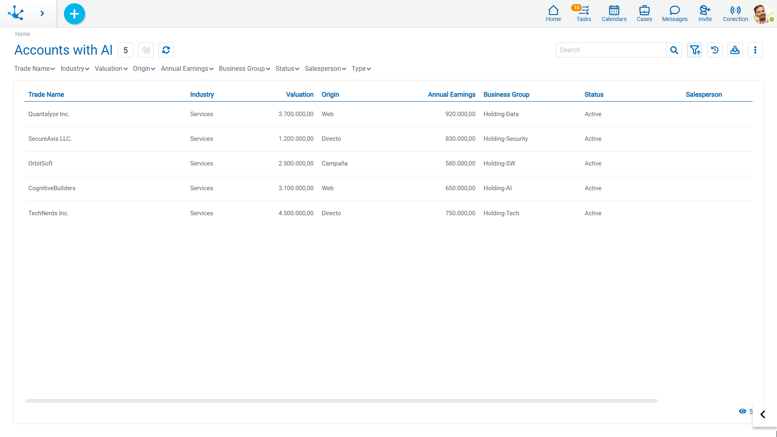This screenshot has width=777, height=437.
Task: Click the horizontal scrollbar at bottom
Action: 341,401
